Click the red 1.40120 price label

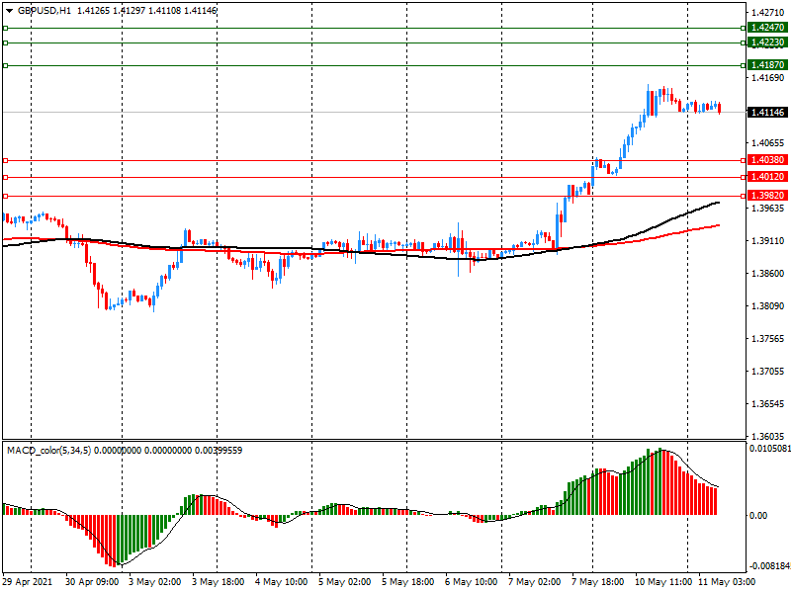(767, 177)
